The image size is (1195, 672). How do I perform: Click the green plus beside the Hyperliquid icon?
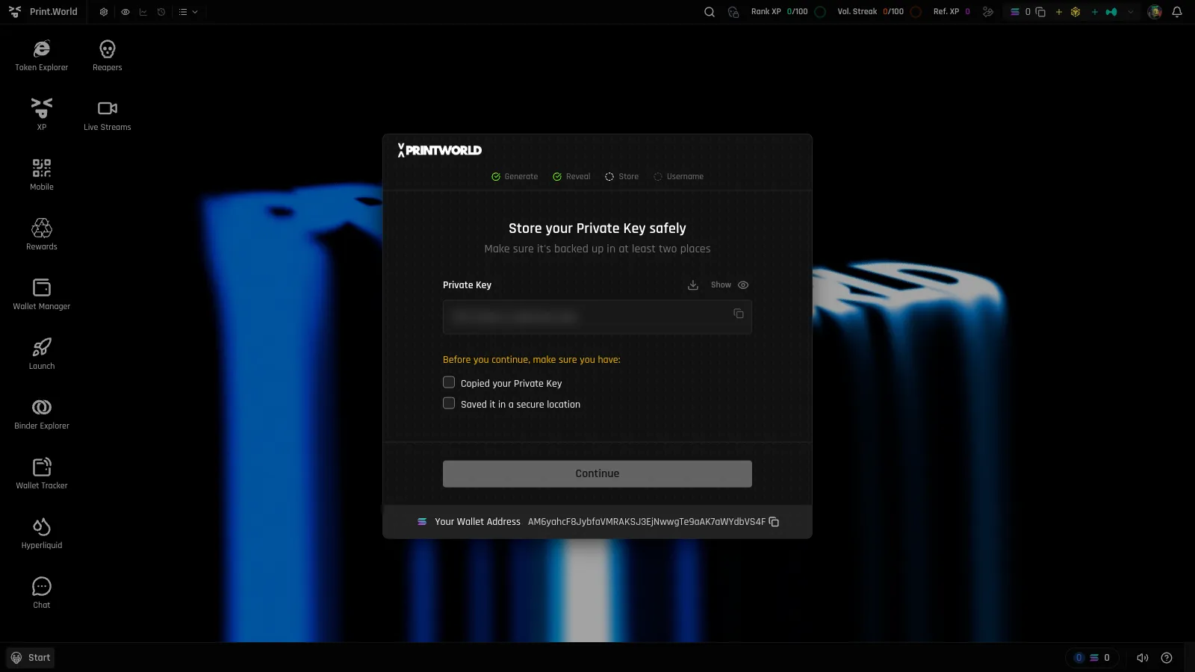point(1095,12)
